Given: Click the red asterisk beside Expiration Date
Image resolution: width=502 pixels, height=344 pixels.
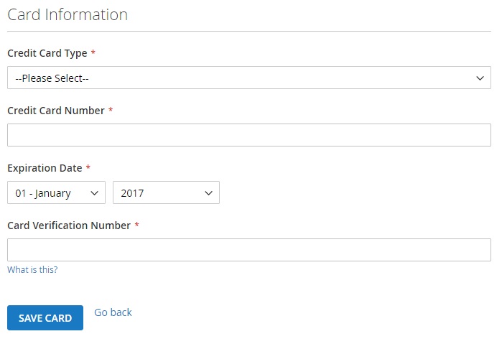Looking at the screenshot, I should click(88, 168).
